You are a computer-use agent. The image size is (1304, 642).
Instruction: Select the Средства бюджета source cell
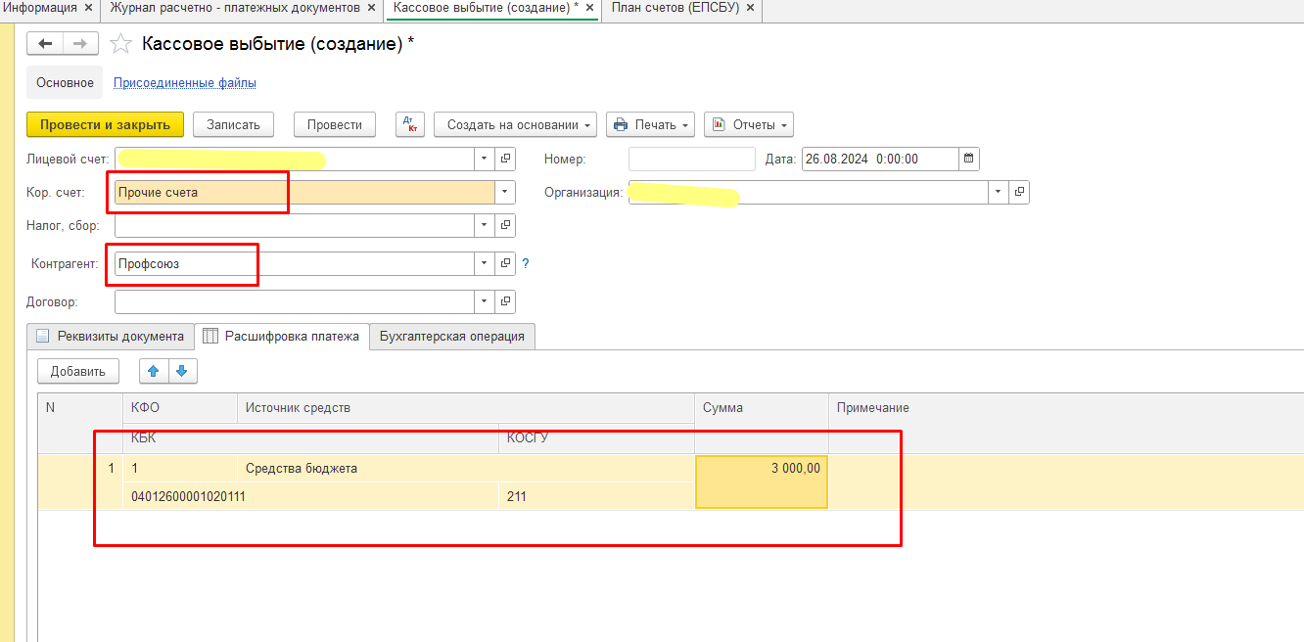click(x=466, y=468)
